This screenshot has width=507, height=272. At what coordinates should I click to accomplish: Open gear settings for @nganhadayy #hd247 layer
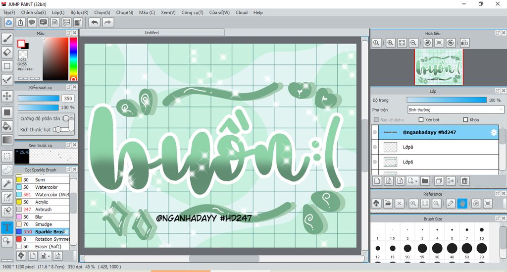[x=494, y=132]
